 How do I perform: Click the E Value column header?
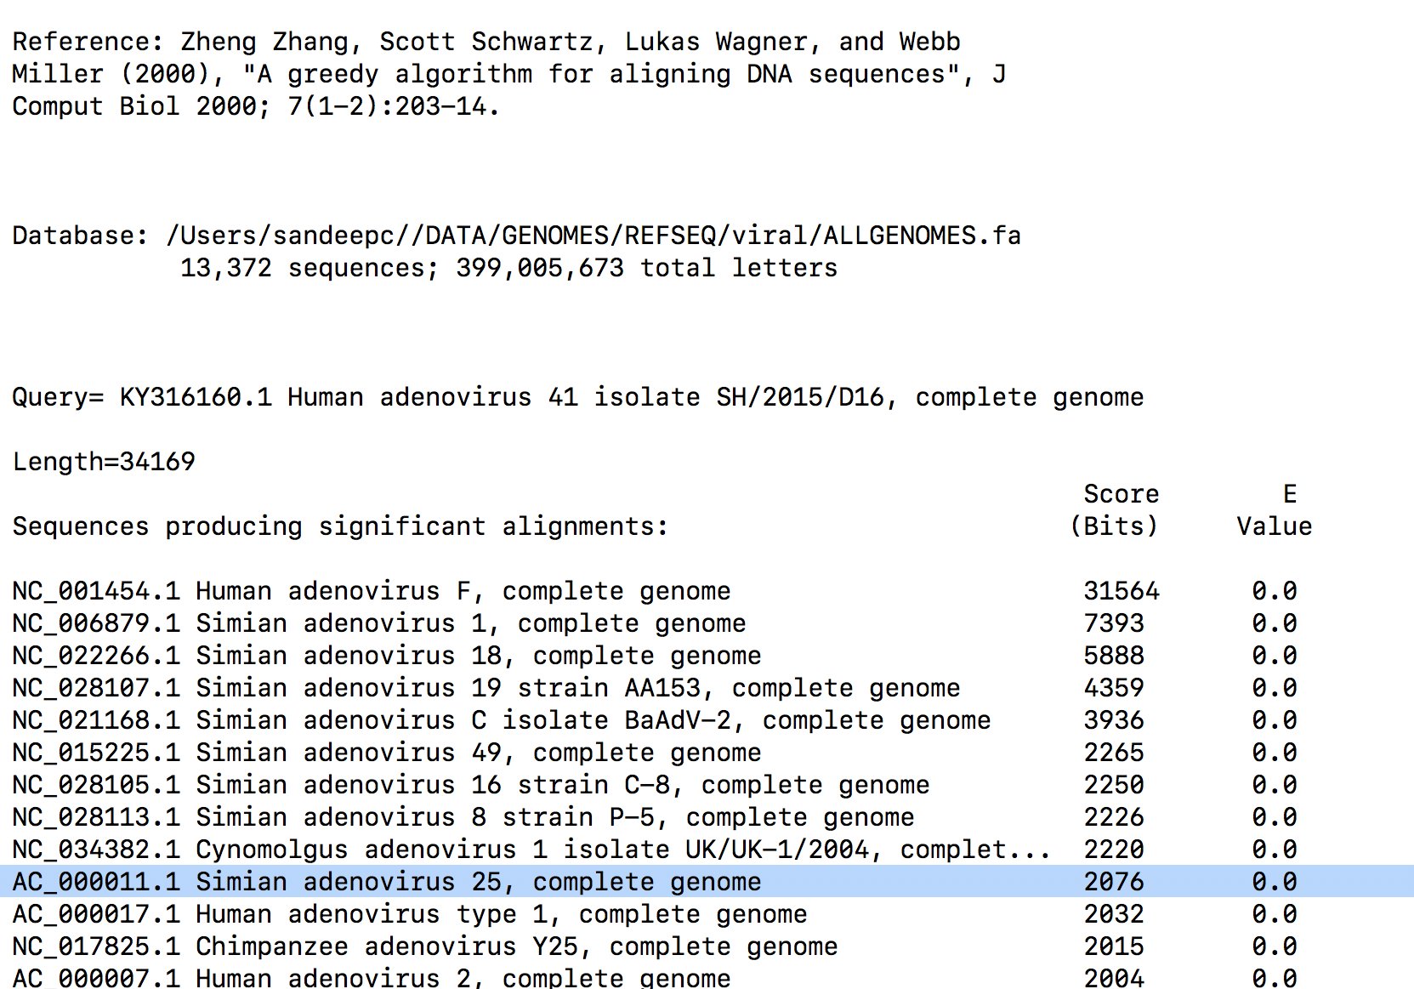point(1274,510)
